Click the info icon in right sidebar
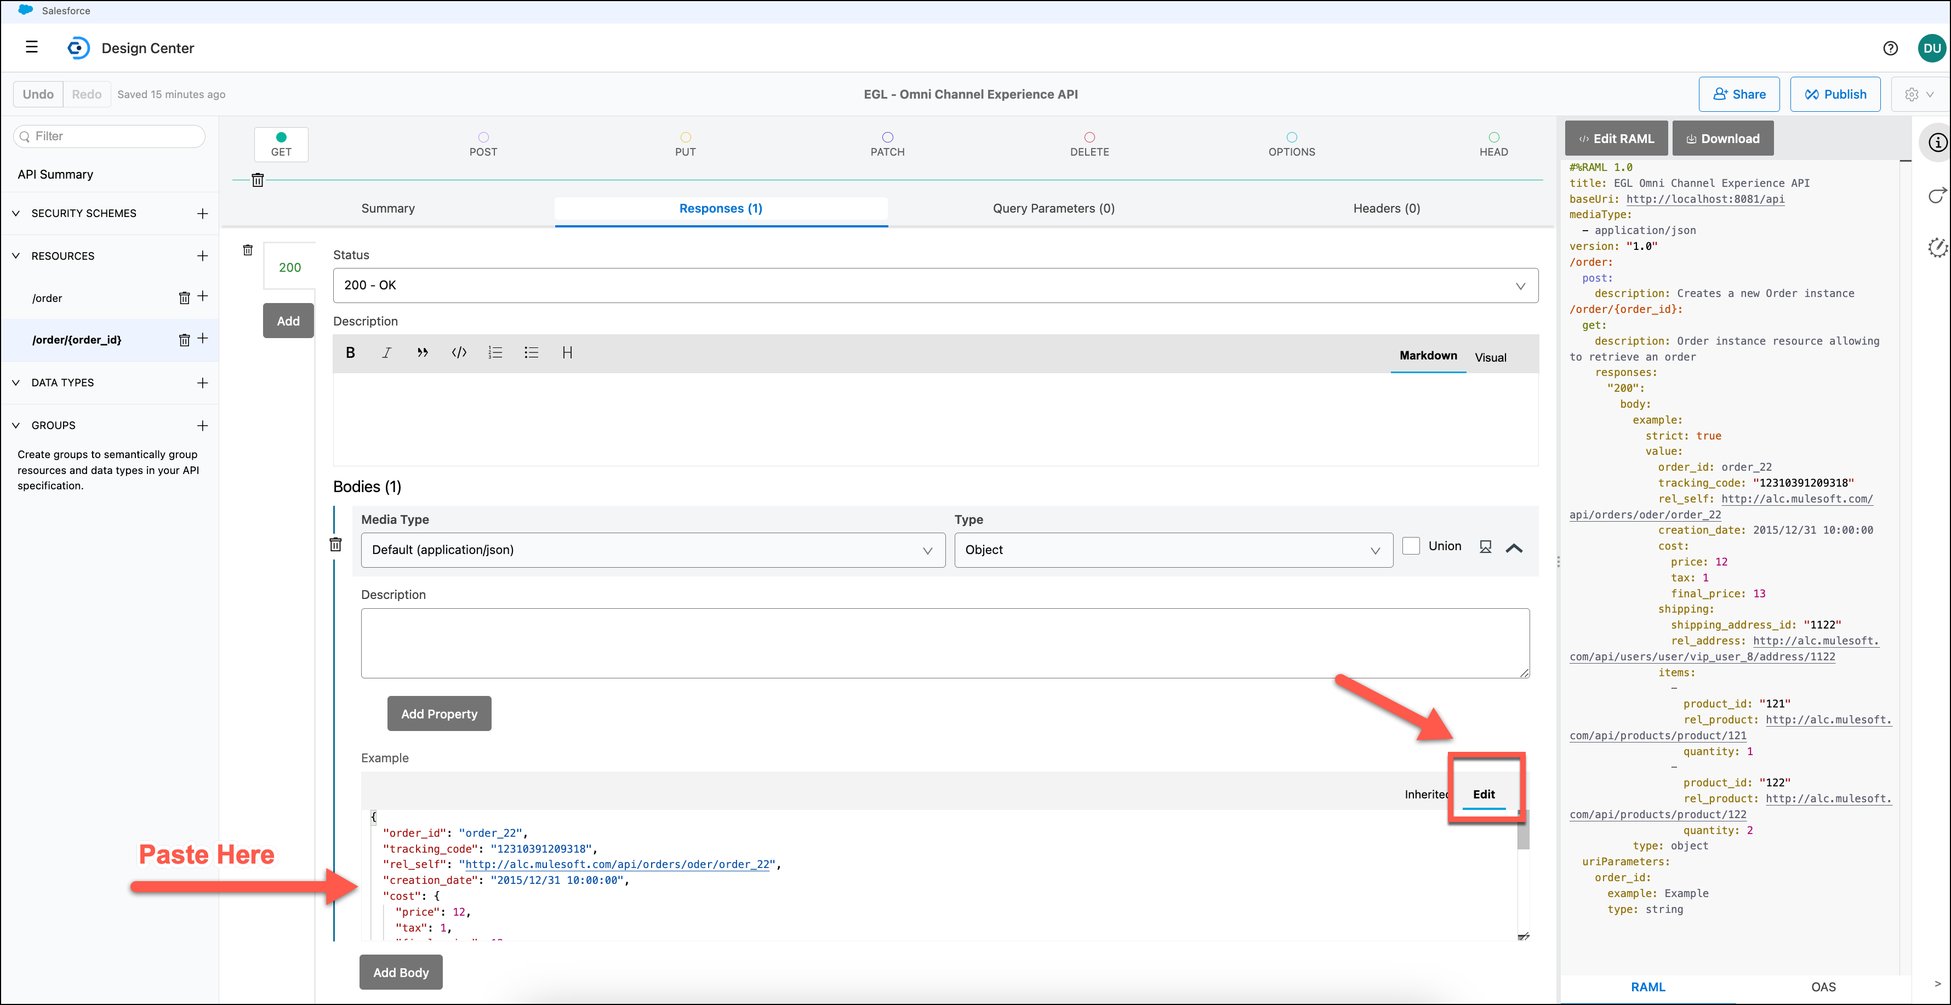Screen dimensions: 1951x1005 (1937, 142)
